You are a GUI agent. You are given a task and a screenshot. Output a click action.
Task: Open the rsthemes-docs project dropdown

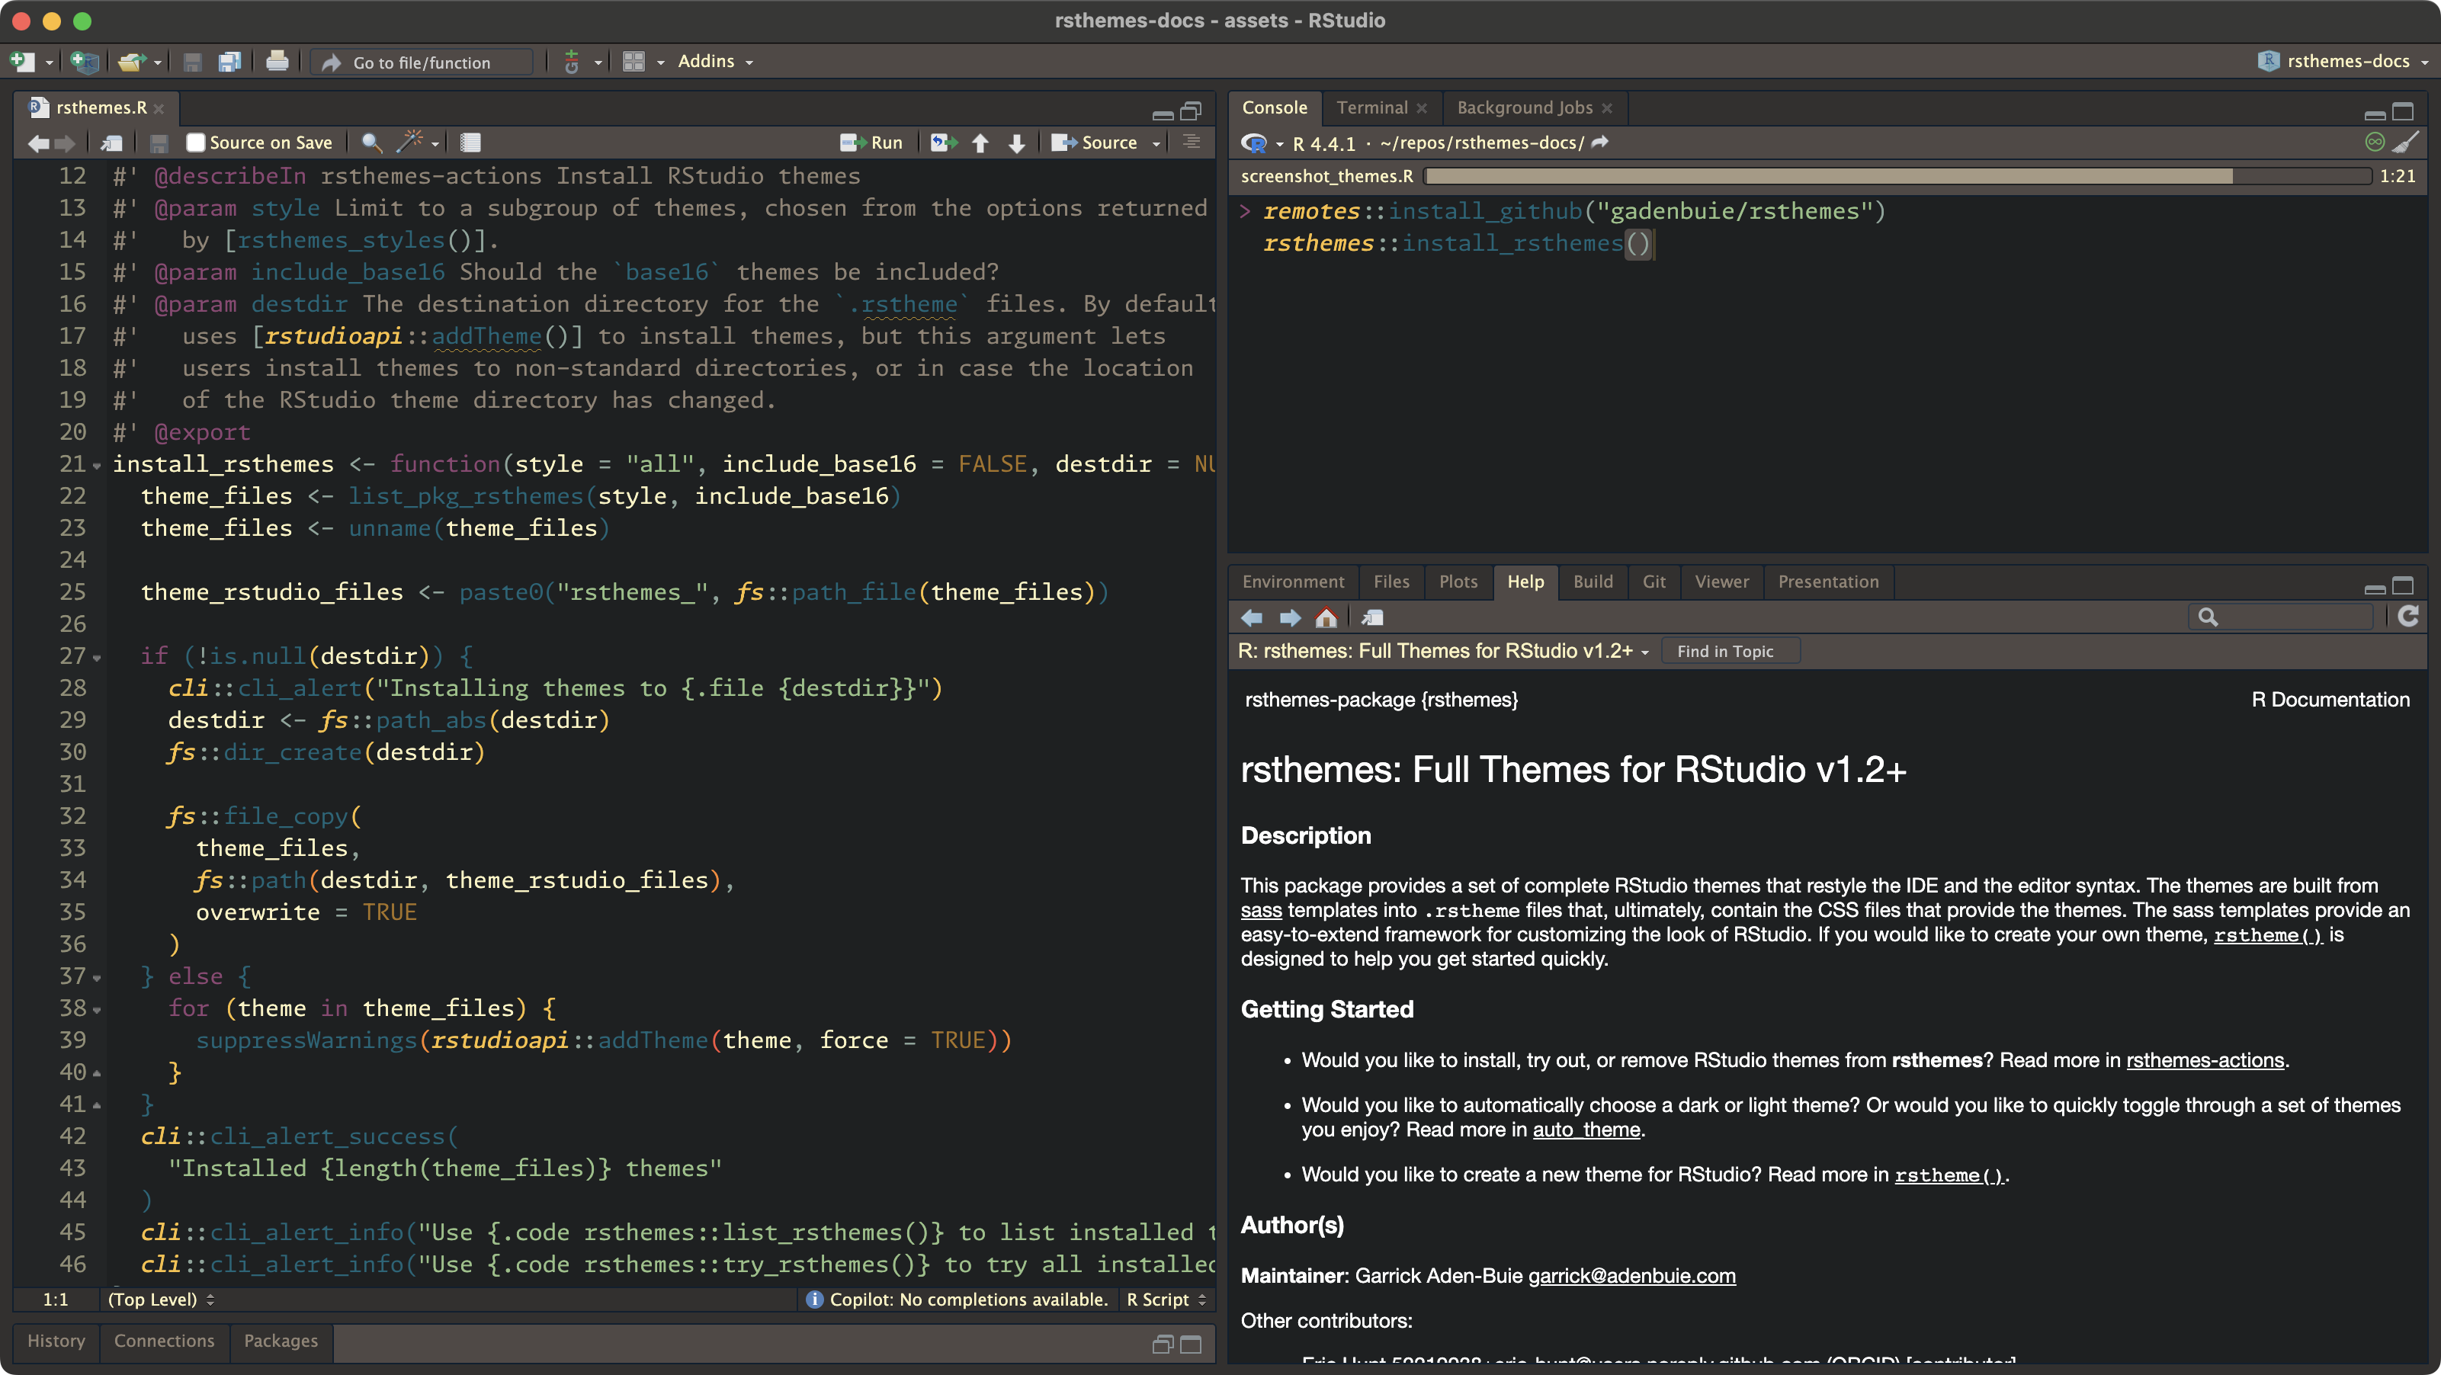tap(2346, 62)
